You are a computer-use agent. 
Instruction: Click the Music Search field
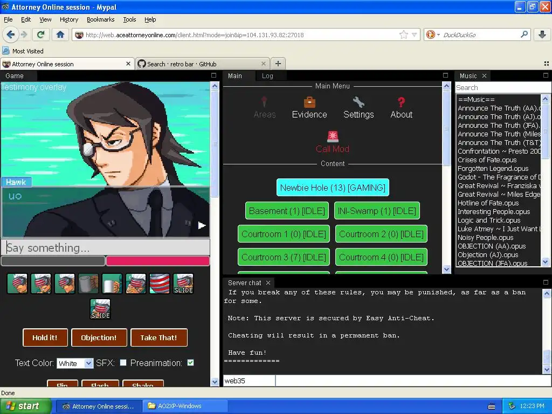(x=503, y=87)
